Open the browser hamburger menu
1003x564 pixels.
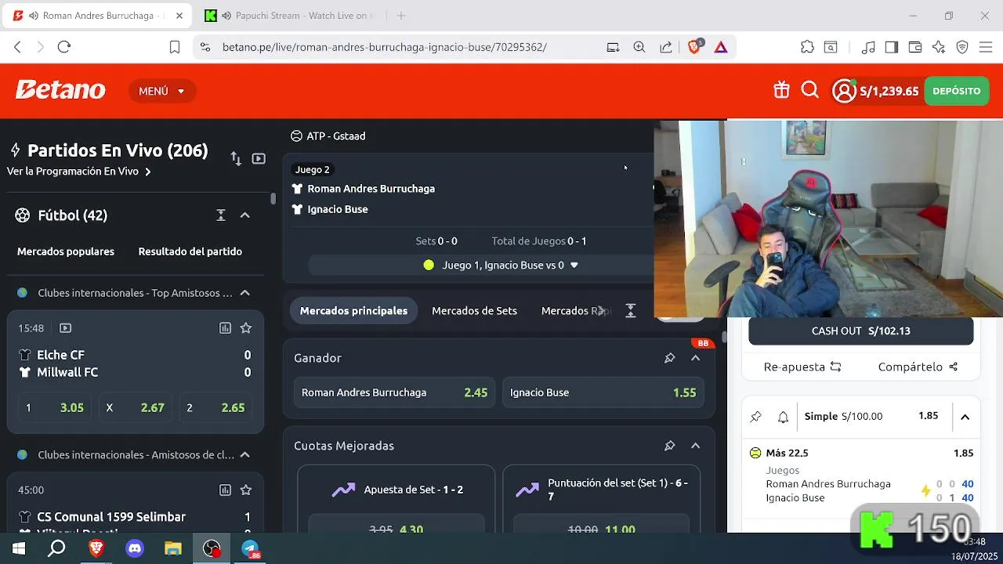pos(986,47)
